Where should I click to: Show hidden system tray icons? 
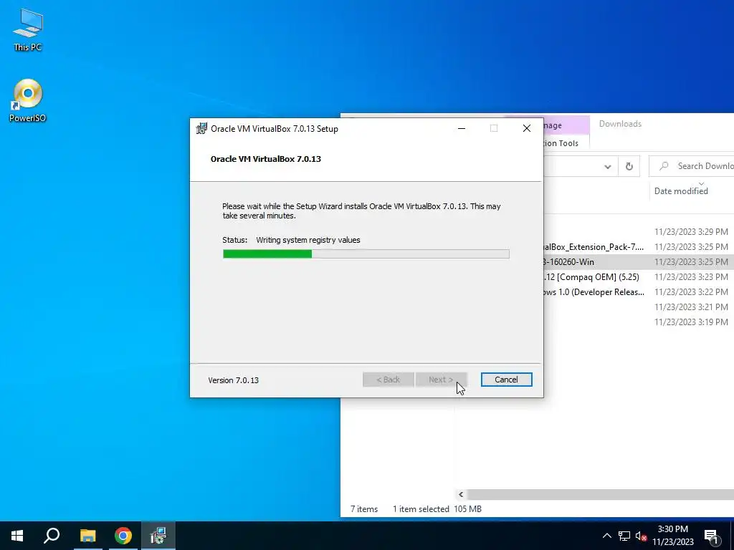click(x=606, y=536)
